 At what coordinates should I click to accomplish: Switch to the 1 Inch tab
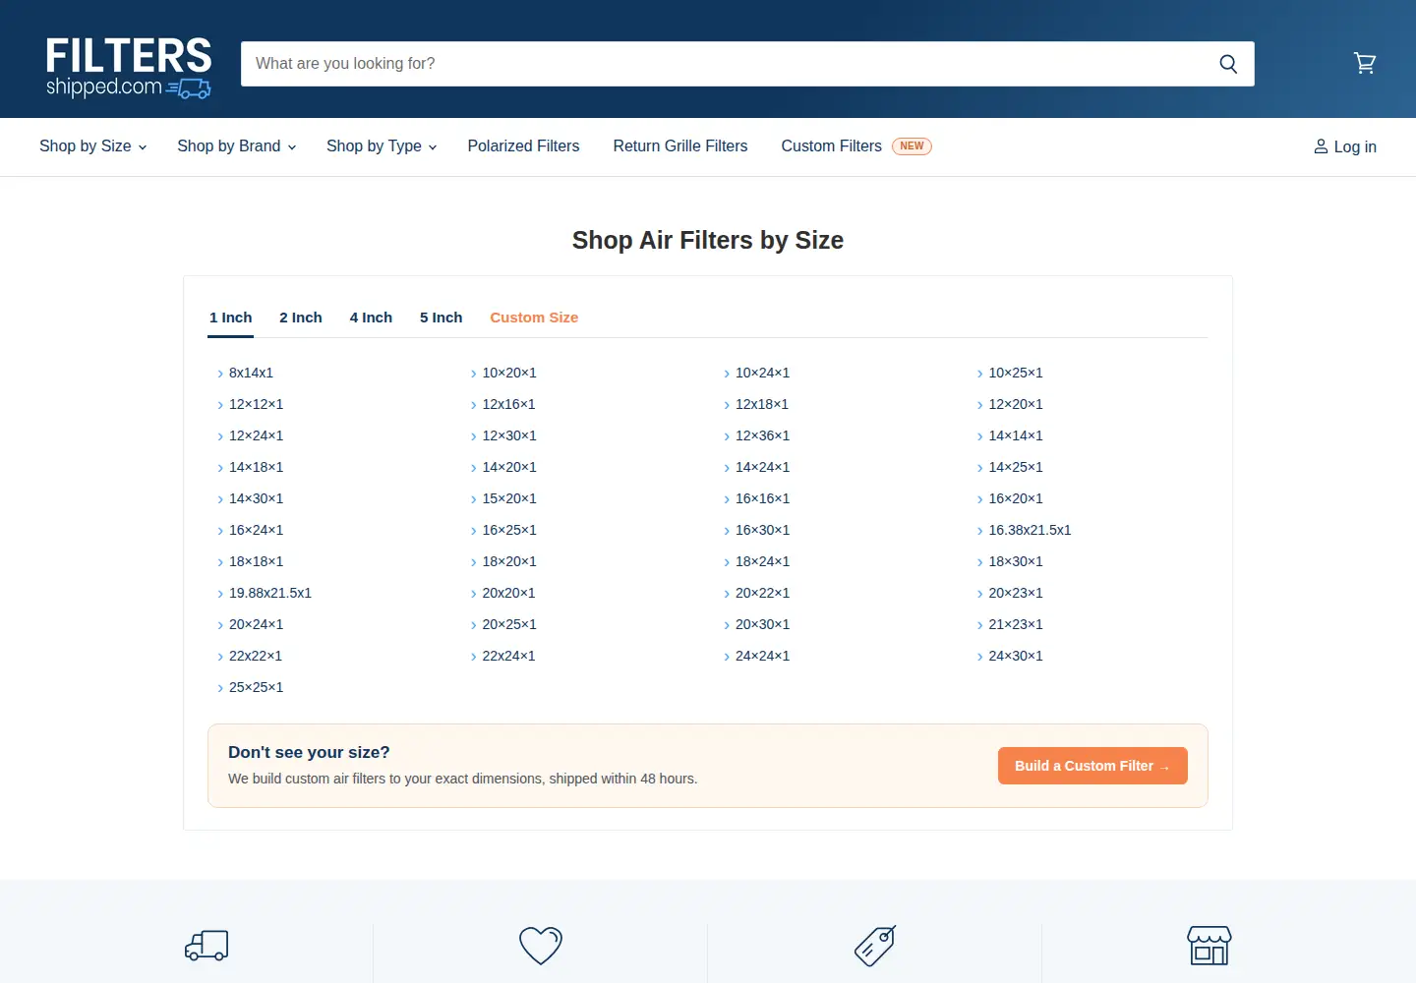coord(231,318)
